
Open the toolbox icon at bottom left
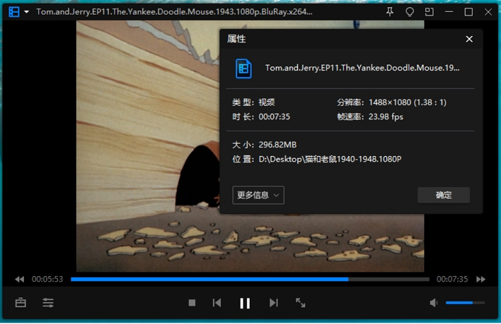(21, 303)
